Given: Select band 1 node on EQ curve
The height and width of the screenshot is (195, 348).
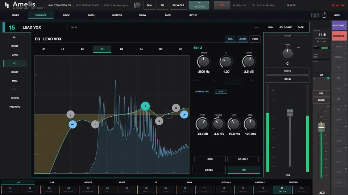Looking at the screenshot, I should point(95,125).
